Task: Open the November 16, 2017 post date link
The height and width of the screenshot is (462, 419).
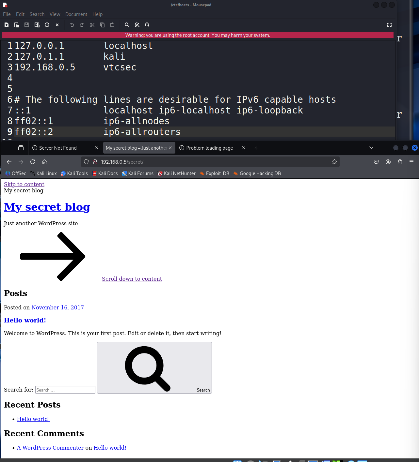Action: click(x=58, y=307)
